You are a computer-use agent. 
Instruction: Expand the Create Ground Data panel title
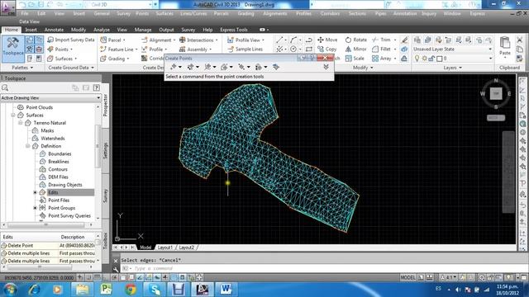[x=71, y=68]
